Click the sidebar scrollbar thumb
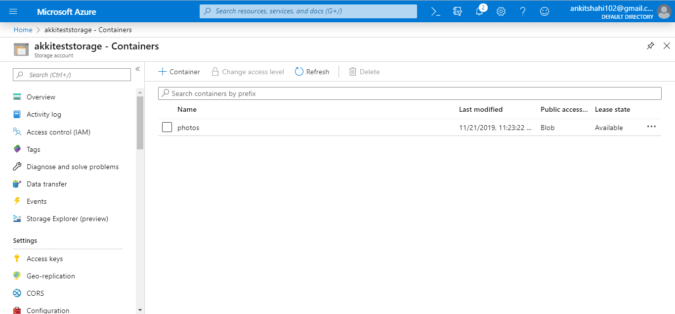The image size is (675, 314). click(x=140, y=123)
